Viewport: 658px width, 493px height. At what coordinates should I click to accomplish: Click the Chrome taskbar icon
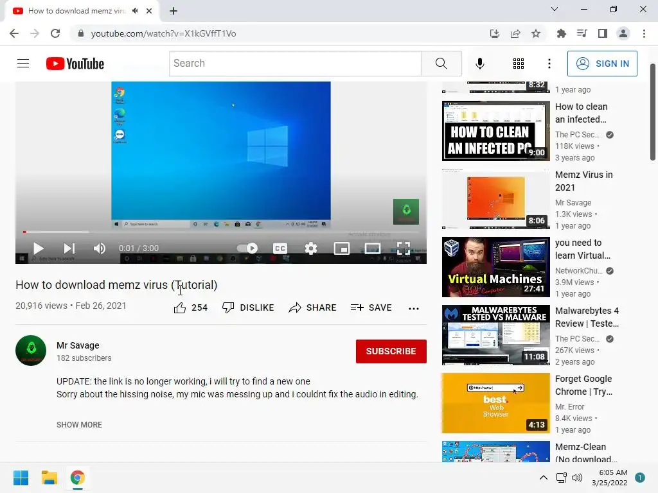pos(77,478)
